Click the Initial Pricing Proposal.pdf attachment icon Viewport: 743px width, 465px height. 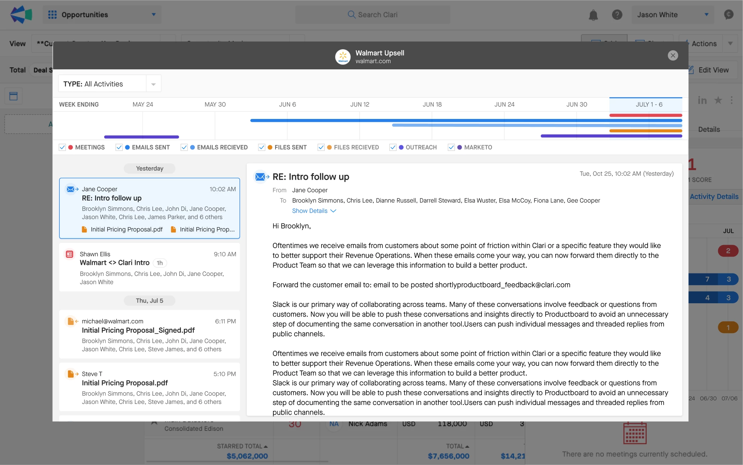click(x=85, y=229)
